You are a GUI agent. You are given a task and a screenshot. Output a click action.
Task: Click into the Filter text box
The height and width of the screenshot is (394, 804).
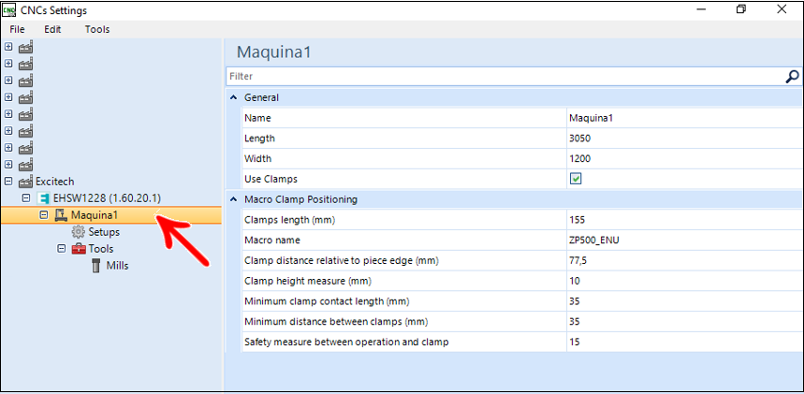click(504, 77)
